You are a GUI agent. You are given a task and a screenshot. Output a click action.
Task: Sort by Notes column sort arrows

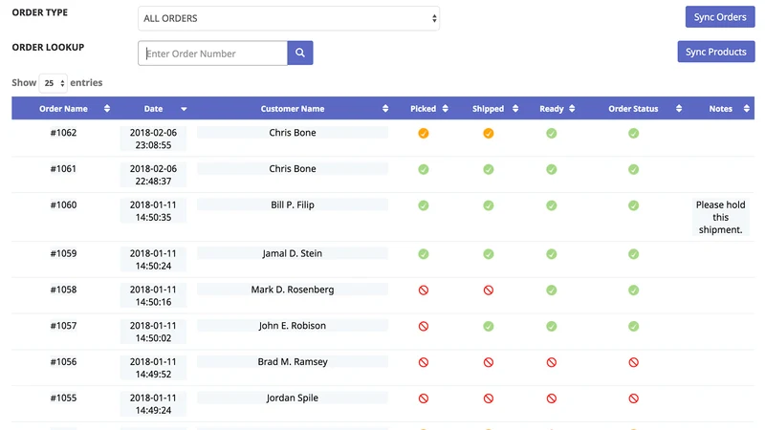tap(747, 109)
